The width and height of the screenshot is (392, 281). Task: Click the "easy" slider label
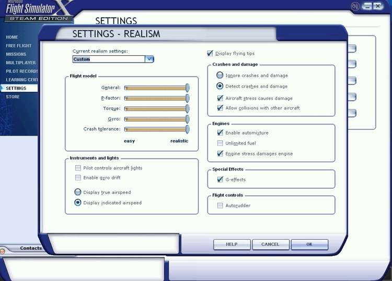129,141
